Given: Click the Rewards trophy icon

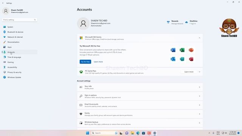Looking at the screenshot, I should pos(168,22).
